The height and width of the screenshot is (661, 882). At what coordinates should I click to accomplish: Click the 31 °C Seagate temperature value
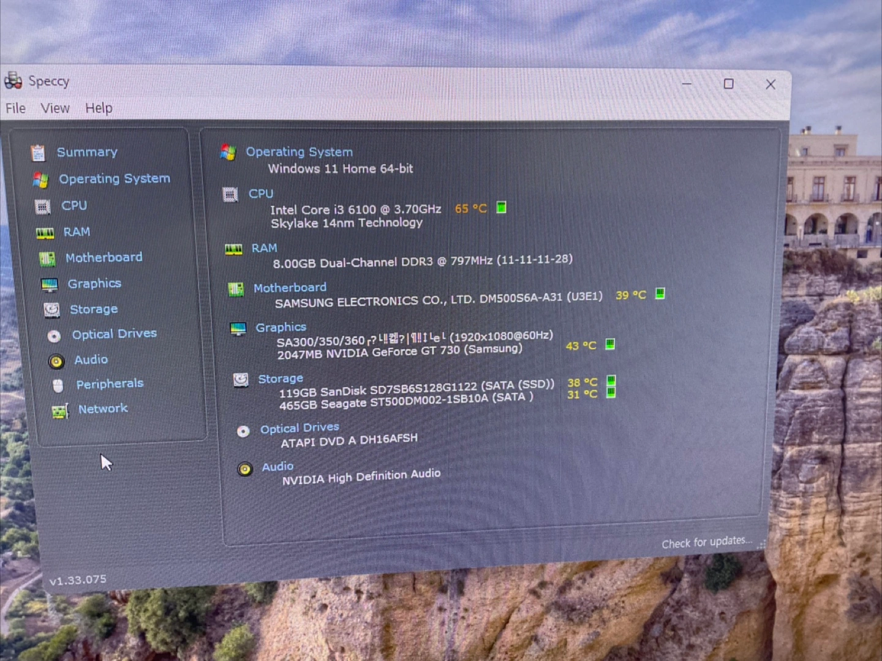[x=582, y=395]
